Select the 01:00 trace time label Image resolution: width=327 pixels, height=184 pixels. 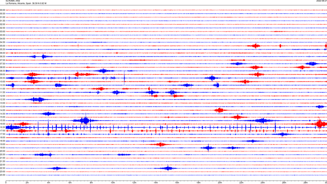click(2, 17)
